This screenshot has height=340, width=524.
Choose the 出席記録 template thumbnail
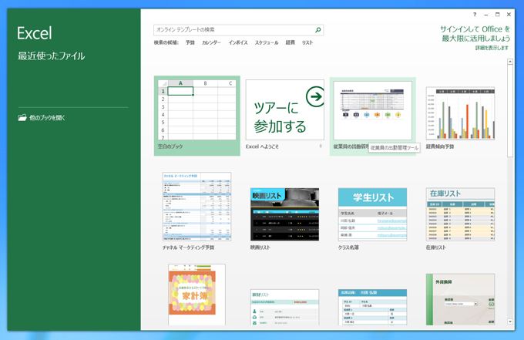pyautogui.click(x=373, y=307)
